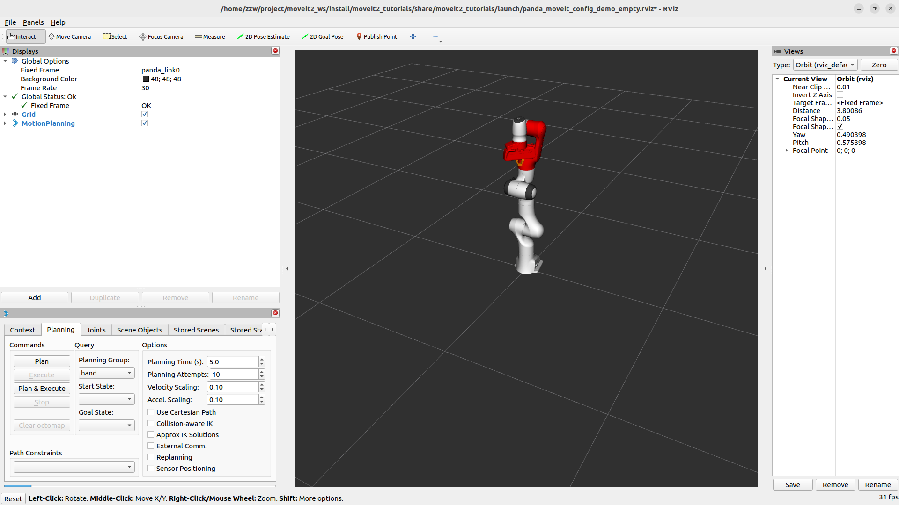Uncheck the MotionPlanning display checkbox

point(145,123)
